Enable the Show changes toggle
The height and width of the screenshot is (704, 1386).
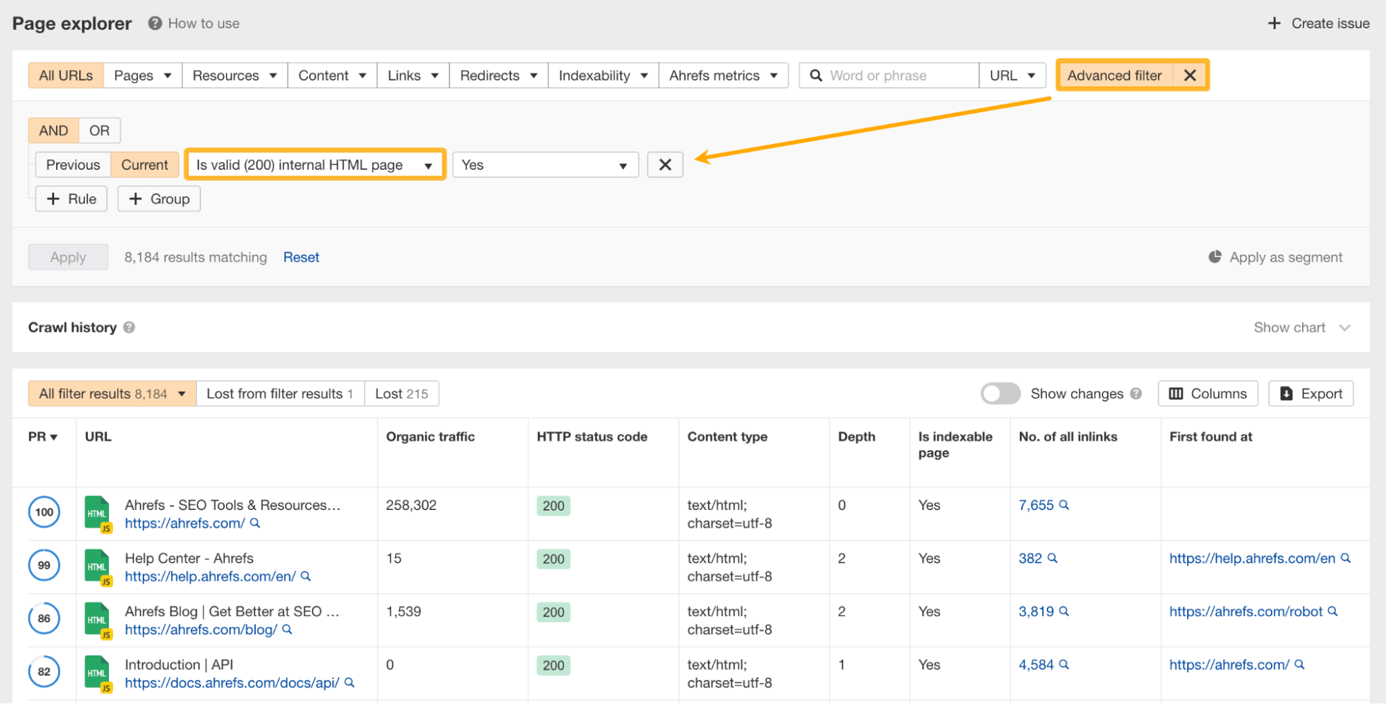coord(1000,393)
